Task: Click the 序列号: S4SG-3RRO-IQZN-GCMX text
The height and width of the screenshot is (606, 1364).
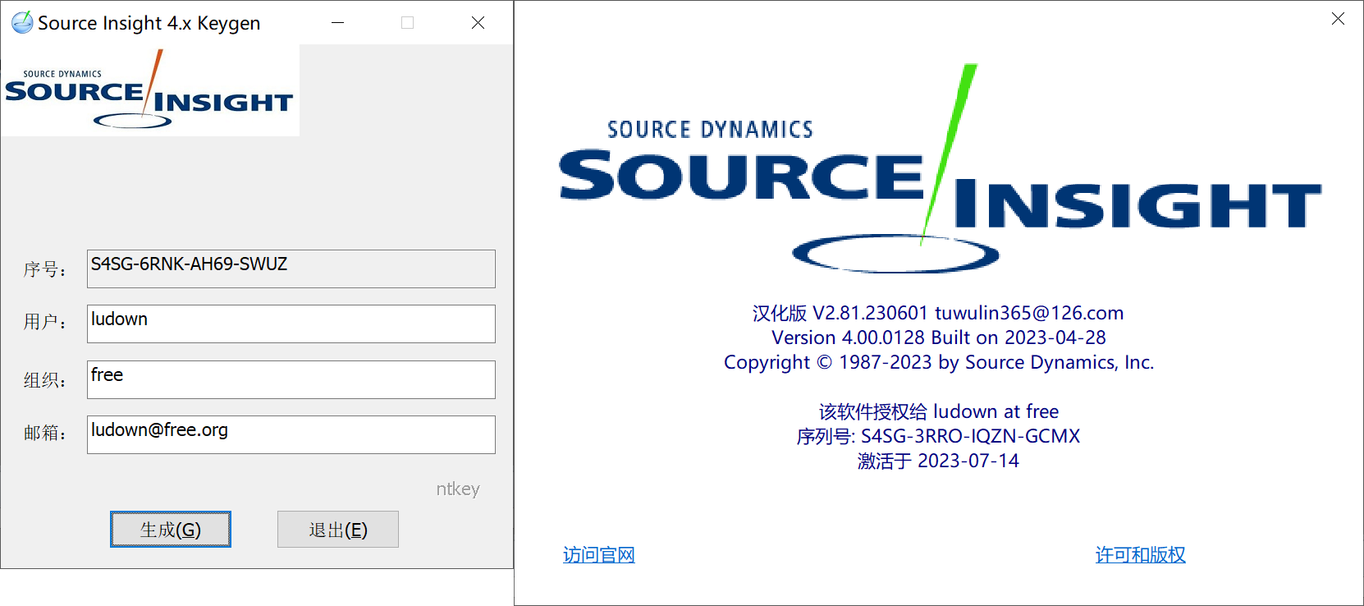Action: point(938,436)
